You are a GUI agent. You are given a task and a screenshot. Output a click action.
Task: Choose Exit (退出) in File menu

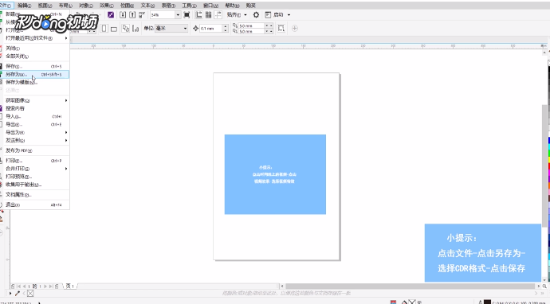[x=34, y=205]
